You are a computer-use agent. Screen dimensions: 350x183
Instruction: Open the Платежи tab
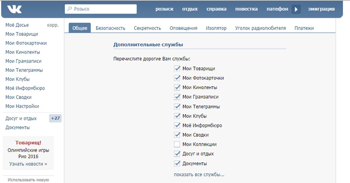point(304,28)
